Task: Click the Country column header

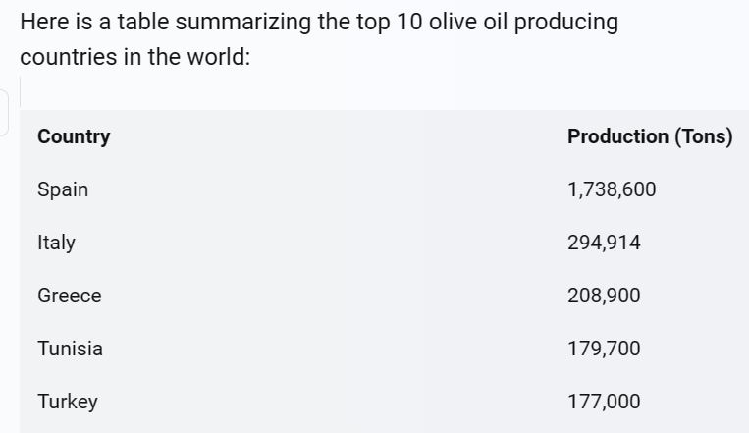Action: pos(74,136)
